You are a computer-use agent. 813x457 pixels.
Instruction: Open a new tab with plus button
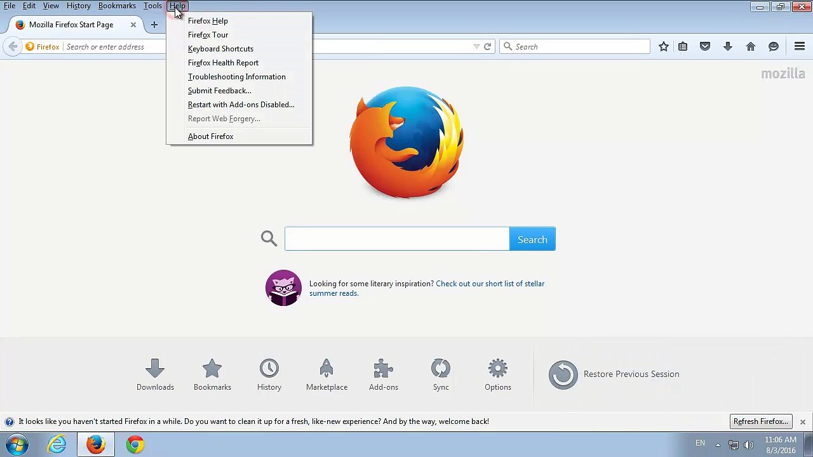(x=154, y=25)
